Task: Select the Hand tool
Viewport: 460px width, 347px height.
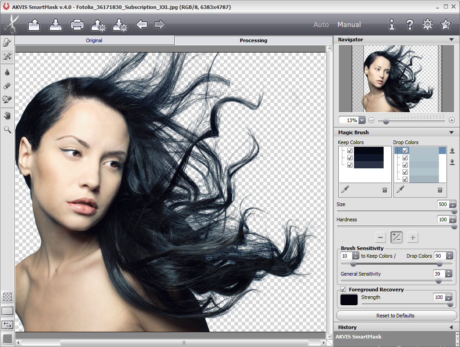Action: coord(7,116)
